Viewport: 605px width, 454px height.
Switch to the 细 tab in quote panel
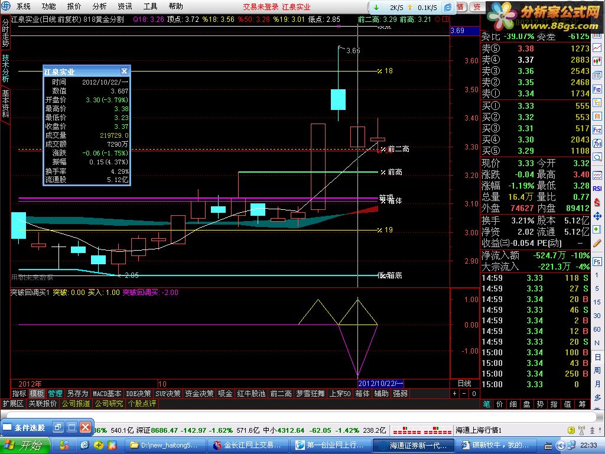(513, 404)
